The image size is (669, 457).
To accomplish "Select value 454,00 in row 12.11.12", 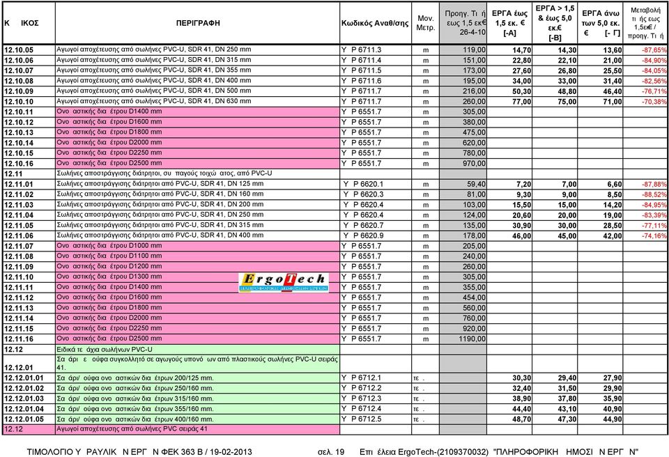I will point(474,297).
